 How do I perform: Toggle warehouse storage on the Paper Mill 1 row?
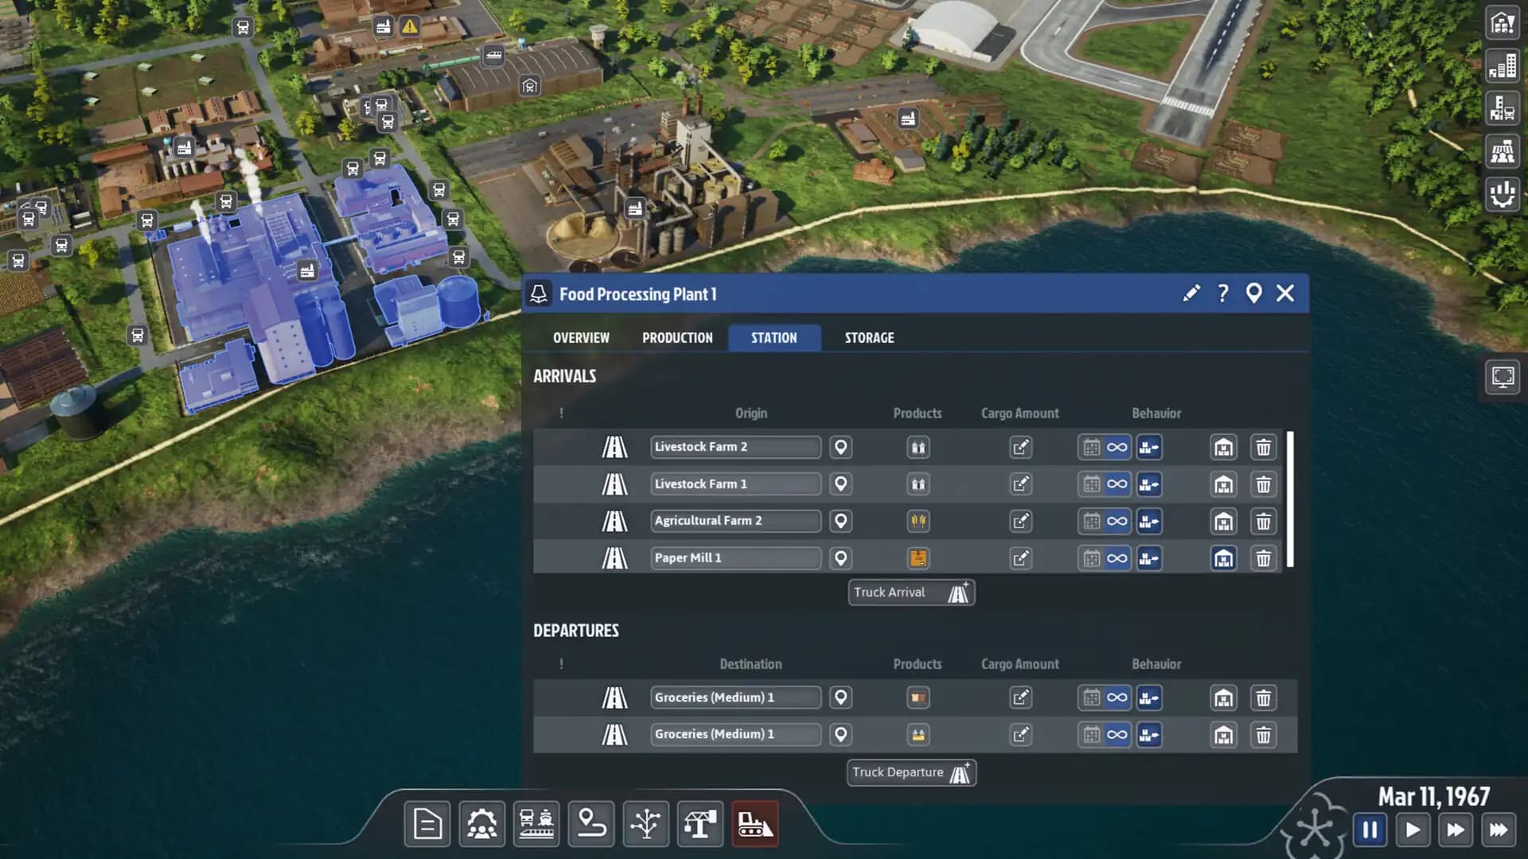point(1223,558)
